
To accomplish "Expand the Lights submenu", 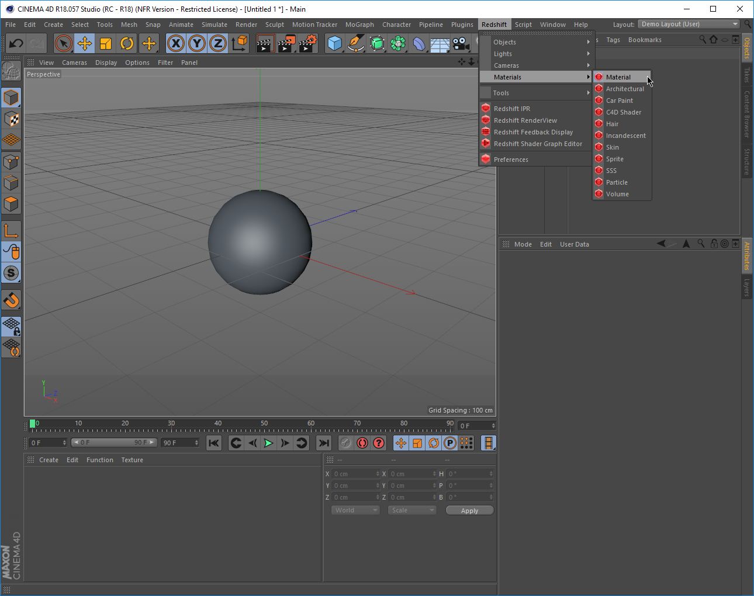I will (x=536, y=54).
